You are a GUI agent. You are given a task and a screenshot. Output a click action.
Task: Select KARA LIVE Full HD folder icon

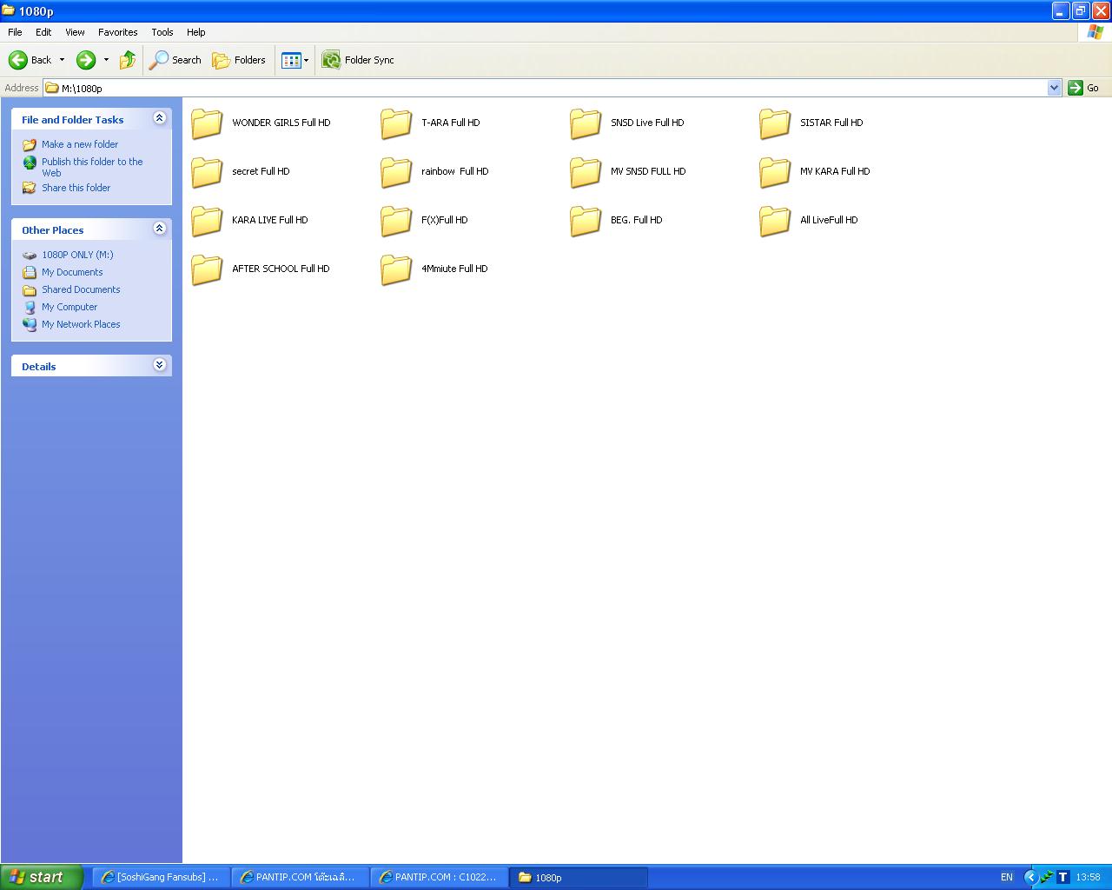coord(207,221)
